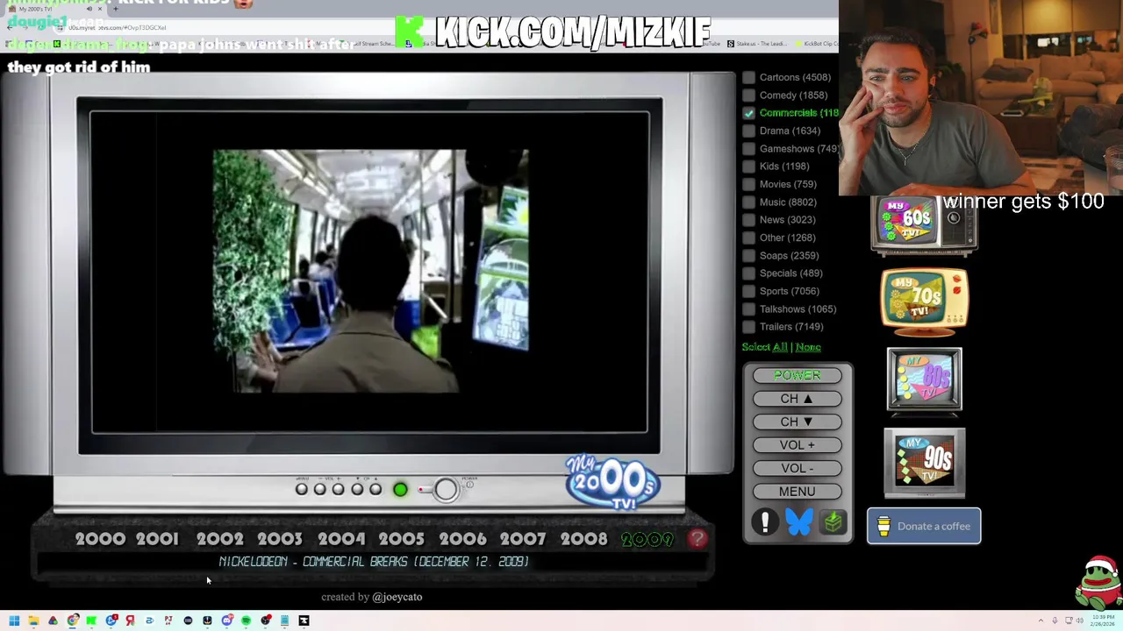1123x631 pixels.
Task: Toggle the Soaps category checkbox
Action: point(748,255)
